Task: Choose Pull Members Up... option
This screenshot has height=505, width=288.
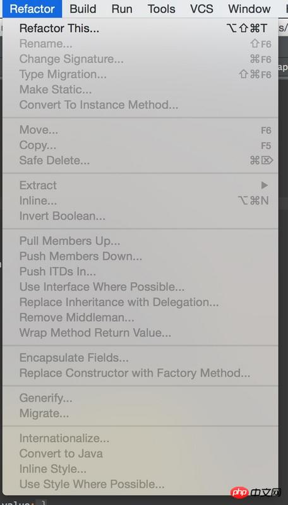Action: pyautogui.click(x=140, y=241)
